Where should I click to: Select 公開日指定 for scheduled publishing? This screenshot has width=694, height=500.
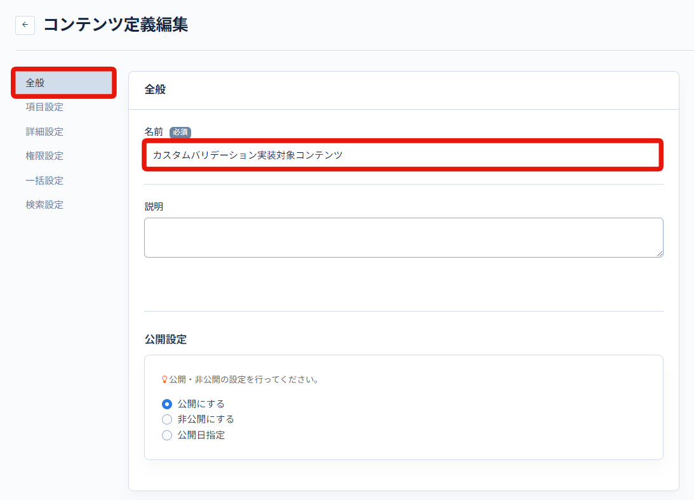tap(166, 435)
